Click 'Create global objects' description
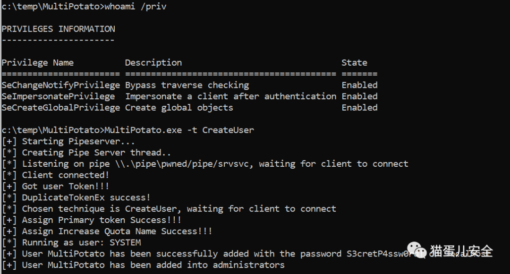 click(x=179, y=108)
